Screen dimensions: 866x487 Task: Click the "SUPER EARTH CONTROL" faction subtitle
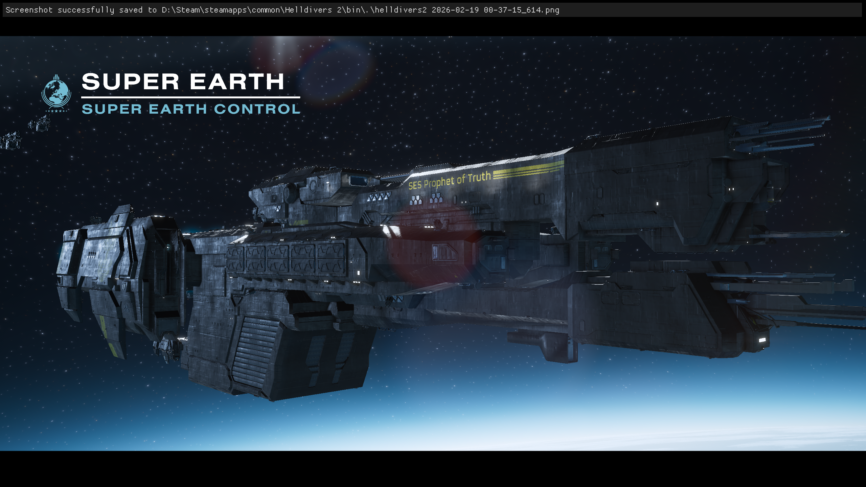[191, 109]
